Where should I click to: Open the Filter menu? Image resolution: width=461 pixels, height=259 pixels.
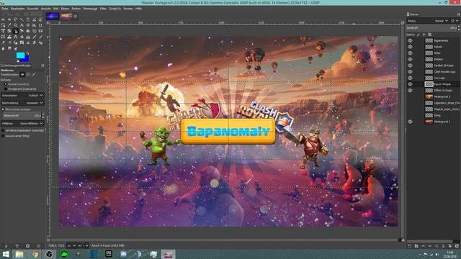103,9
